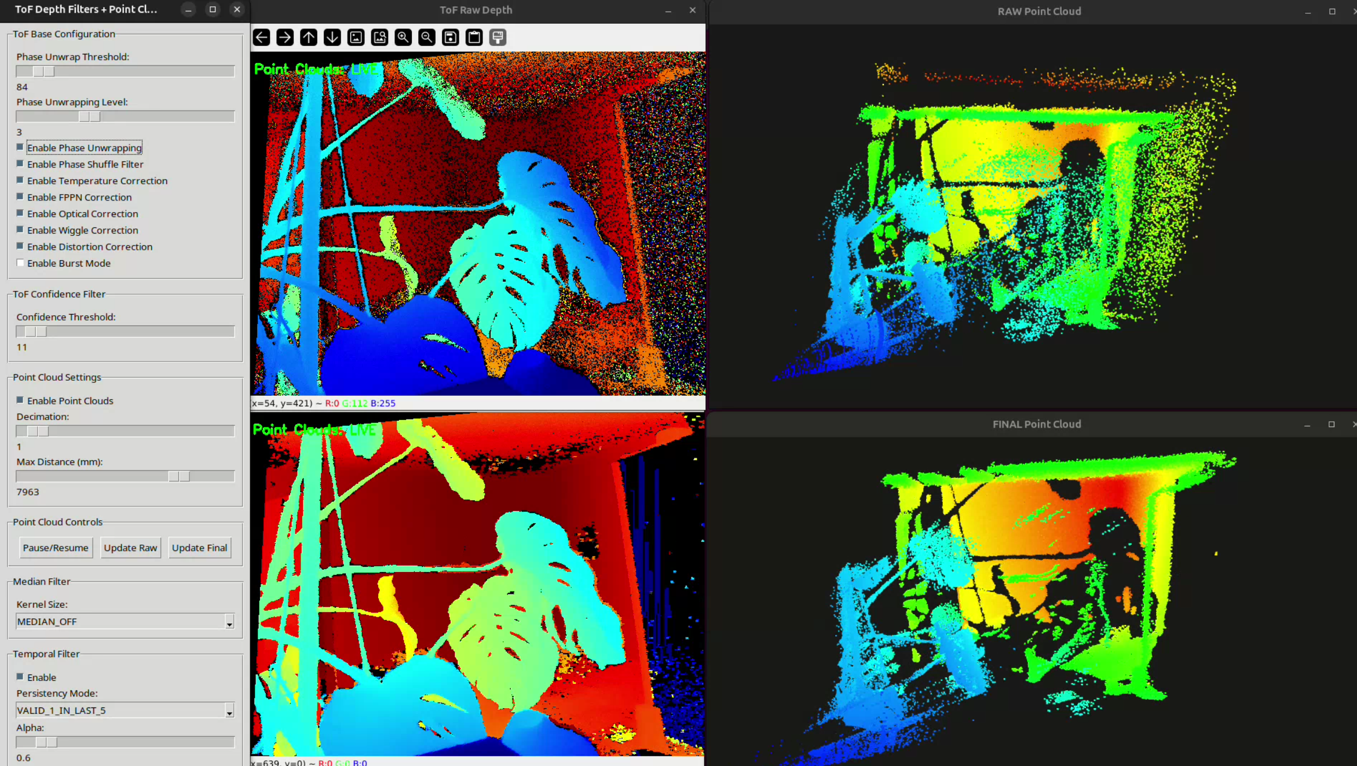Viewport: 1357px width, 766px height.
Task: Click the copy to clipboard icon
Action: (x=474, y=38)
